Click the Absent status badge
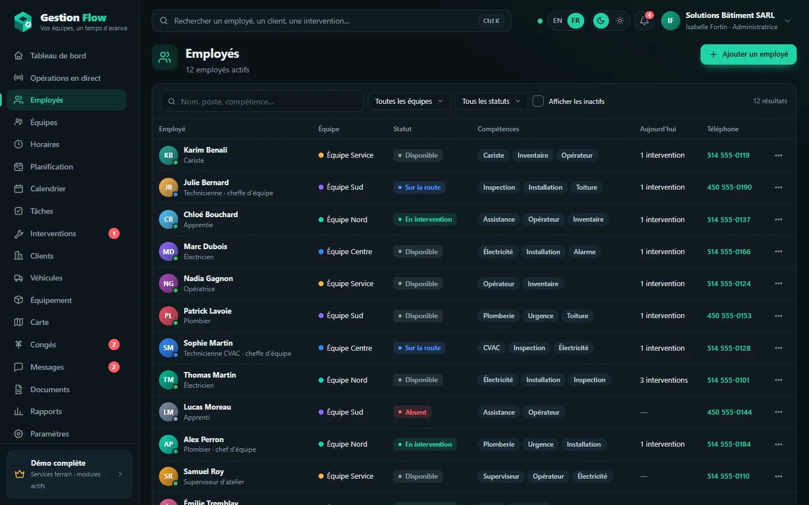 click(412, 412)
